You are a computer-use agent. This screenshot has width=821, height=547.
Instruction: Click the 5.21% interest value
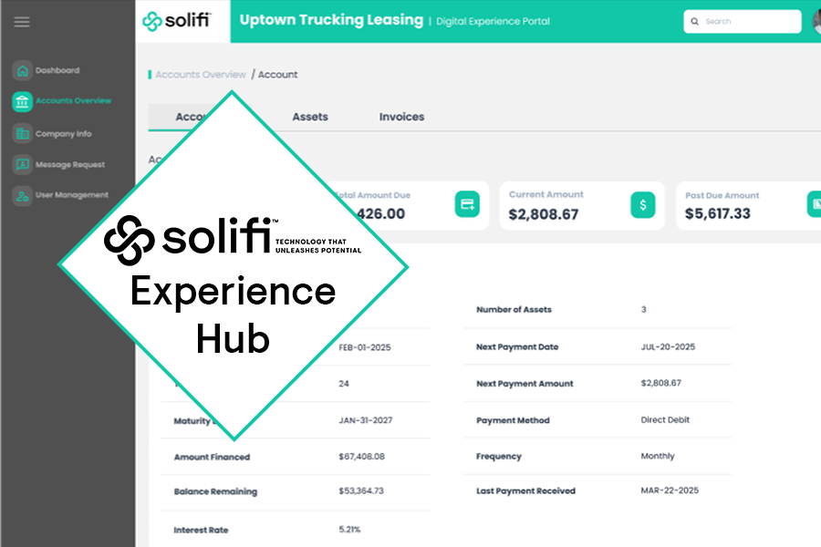(349, 530)
